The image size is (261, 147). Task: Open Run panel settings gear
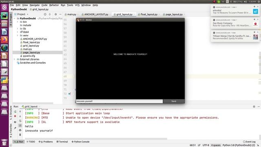(254, 107)
